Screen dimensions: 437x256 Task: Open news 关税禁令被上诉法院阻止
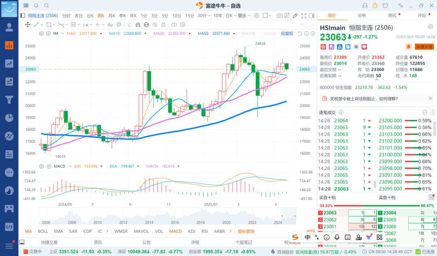364,99
